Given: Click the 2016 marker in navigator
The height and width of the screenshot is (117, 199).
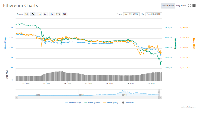Looking at the screenshot, I should point(38,95).
